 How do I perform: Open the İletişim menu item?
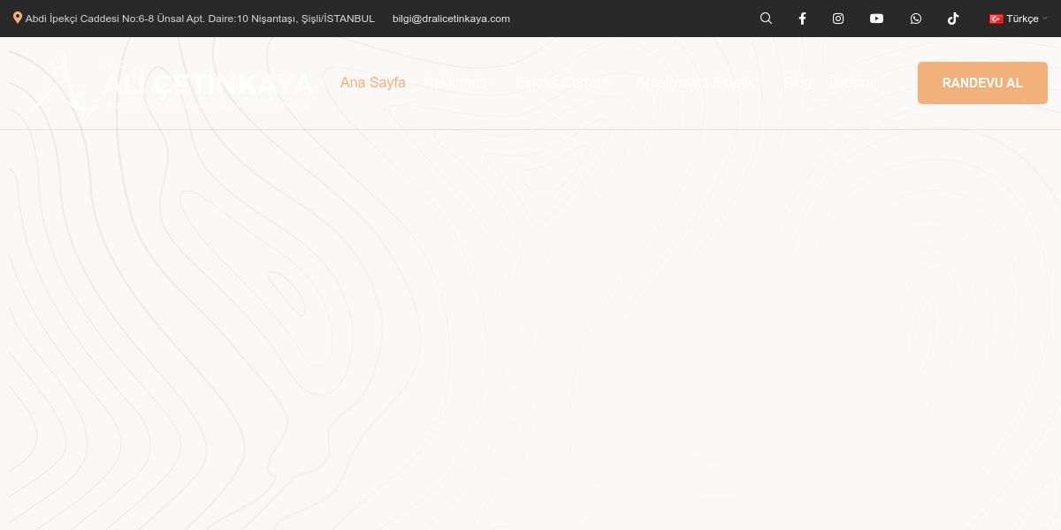[x=851, y=83]
